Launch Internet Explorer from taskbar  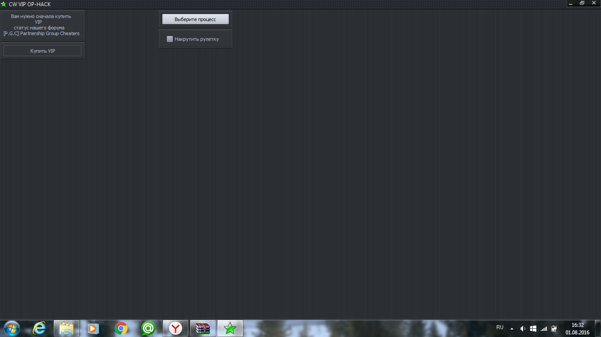(x=39, y=328)
